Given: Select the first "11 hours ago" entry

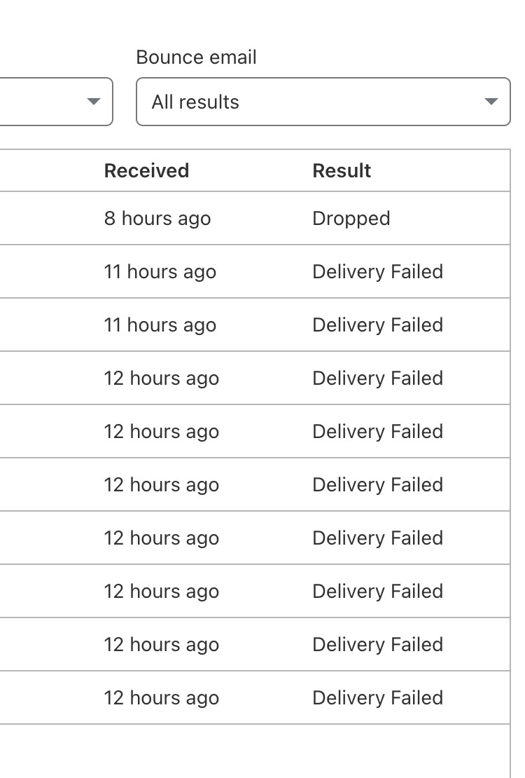Looking at the screenshot, I should click(x=160, y=271).
